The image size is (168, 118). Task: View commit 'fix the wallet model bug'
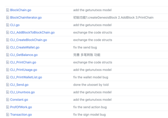pos(91,77)
